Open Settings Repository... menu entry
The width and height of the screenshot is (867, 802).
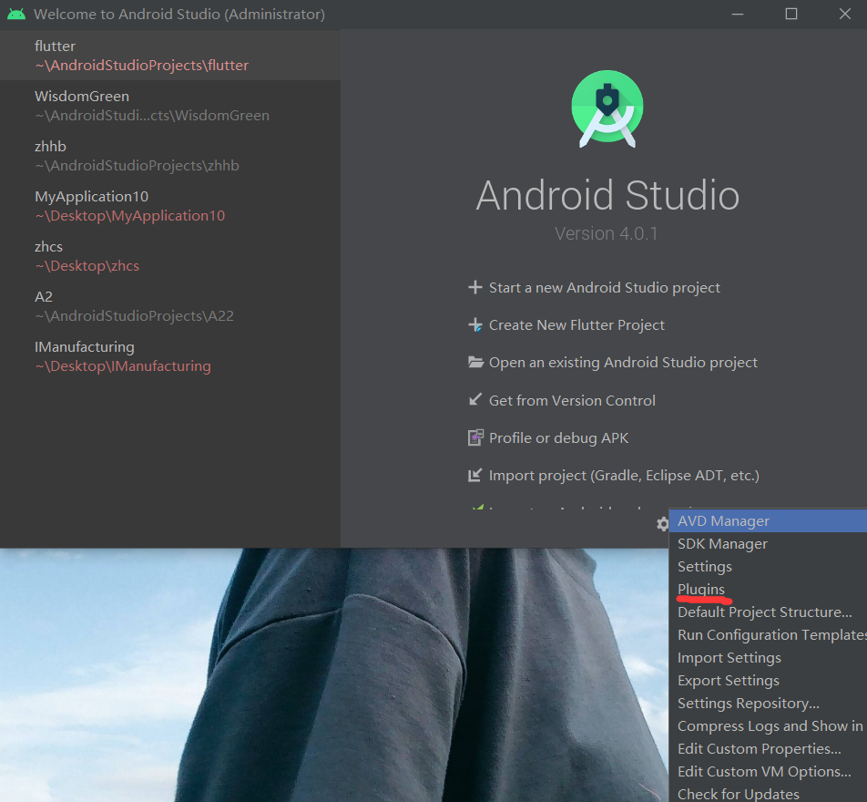click(x=768, y=703)
